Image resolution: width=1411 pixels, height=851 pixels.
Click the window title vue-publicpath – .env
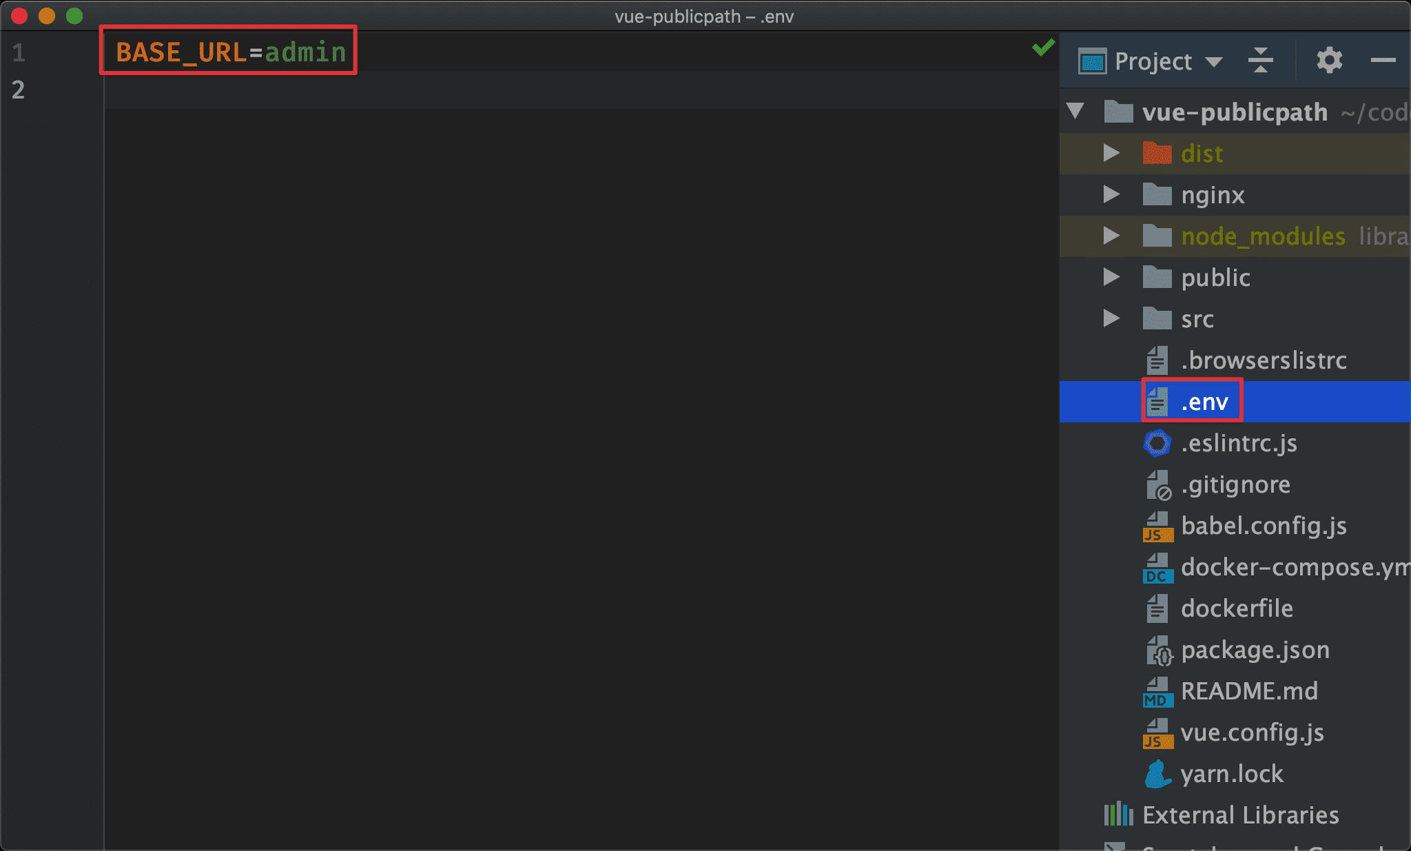pos(704,16)
